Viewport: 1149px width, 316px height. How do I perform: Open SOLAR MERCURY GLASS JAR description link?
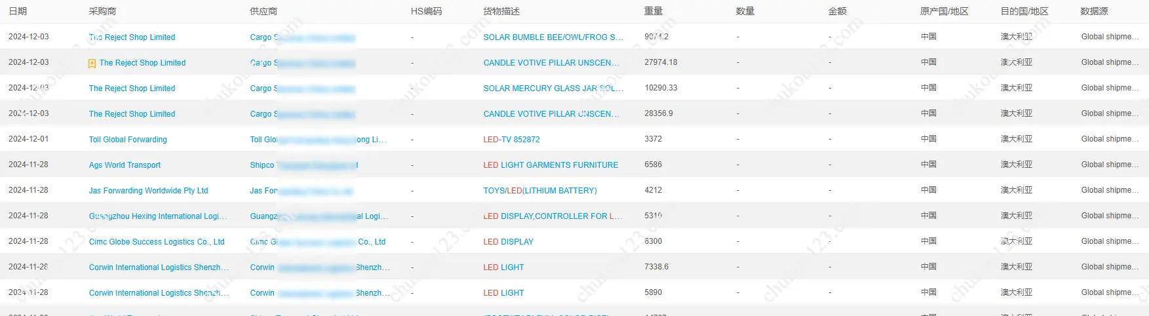pyautogui.click(x=553, y=89)
